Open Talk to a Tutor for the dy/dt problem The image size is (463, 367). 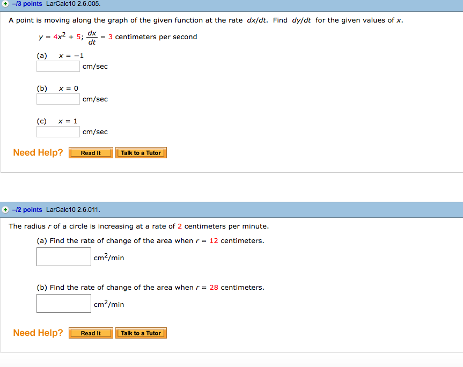(x=141, y=152)
